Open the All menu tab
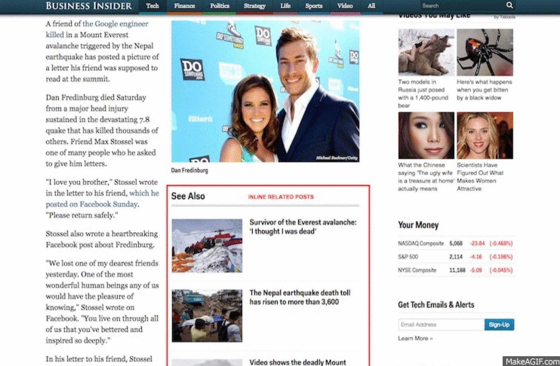Viewport: 560px width, 366px height. 371,6
